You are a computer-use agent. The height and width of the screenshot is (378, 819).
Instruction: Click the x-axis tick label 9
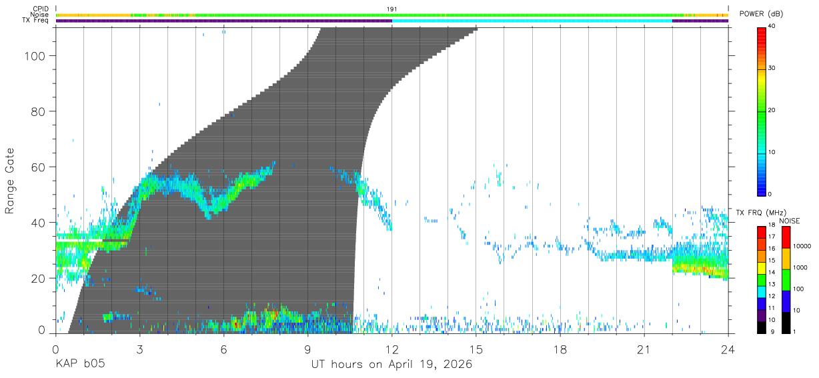307,349
